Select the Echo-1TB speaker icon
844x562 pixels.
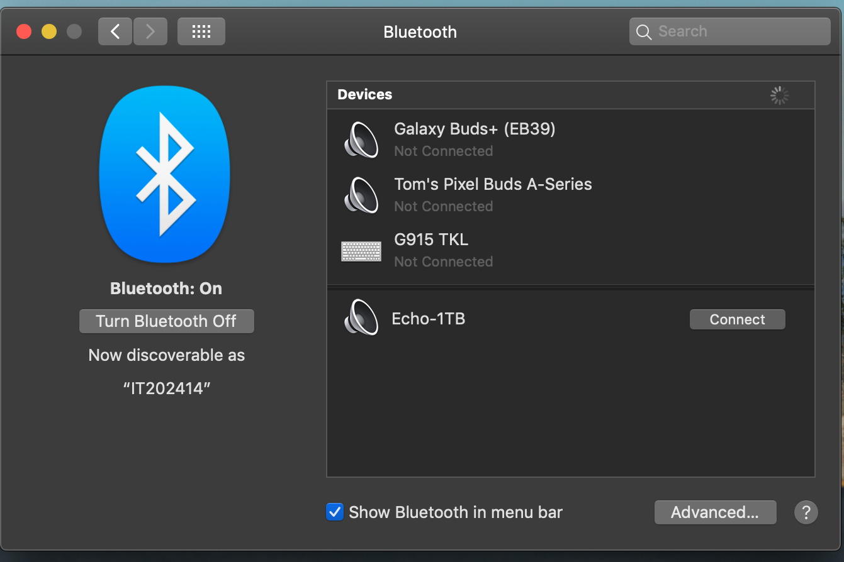click(361, 317)
